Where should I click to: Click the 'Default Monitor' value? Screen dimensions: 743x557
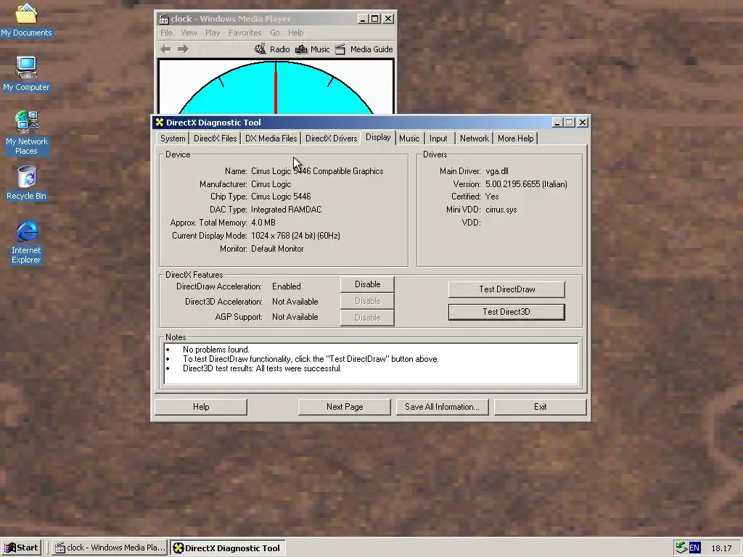pyautogui.click(x=277, y=249)
